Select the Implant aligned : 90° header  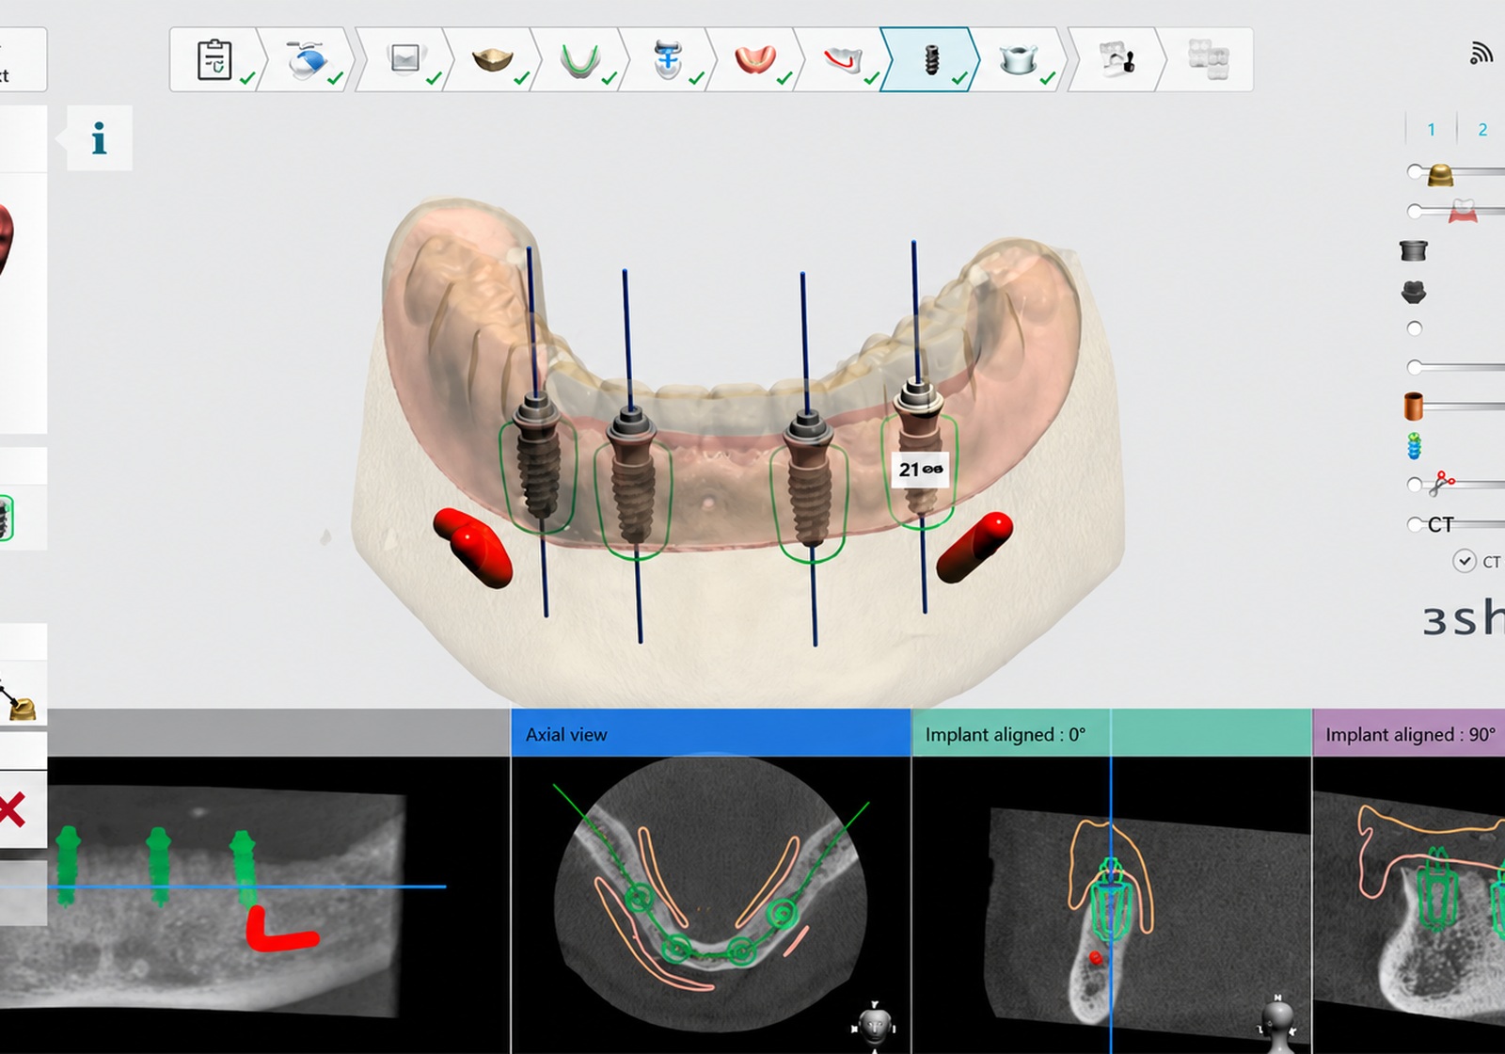(x=1409, y=733)
